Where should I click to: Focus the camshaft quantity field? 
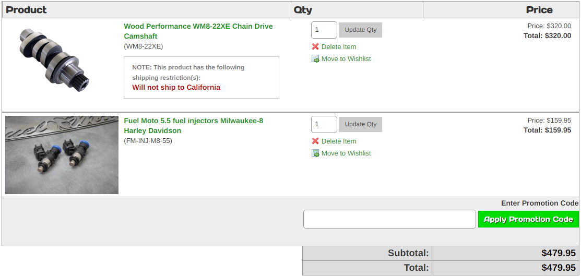point(324,30)
